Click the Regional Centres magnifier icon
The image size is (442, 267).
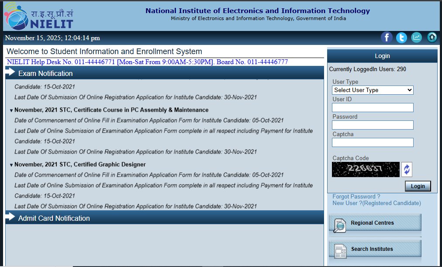click(x=339, y=225)
